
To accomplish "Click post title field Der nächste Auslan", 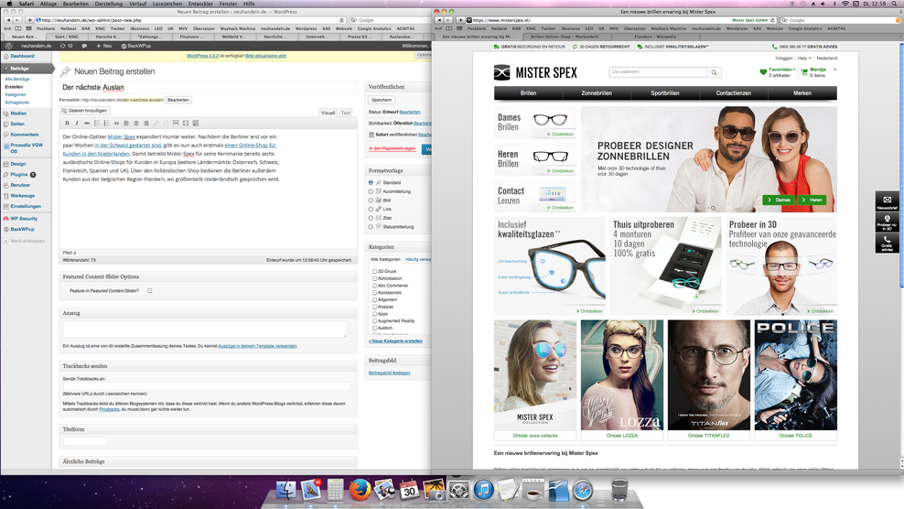I will click(x=208, y=88).
